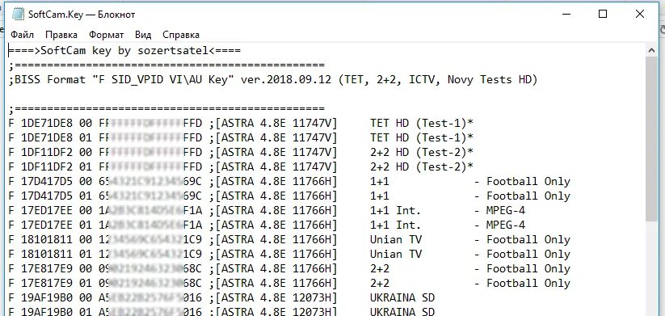Click the header line 'SoftCam key by sozertsatel'
This screenshot has height=316, width=665.
(x=124, y=51)
